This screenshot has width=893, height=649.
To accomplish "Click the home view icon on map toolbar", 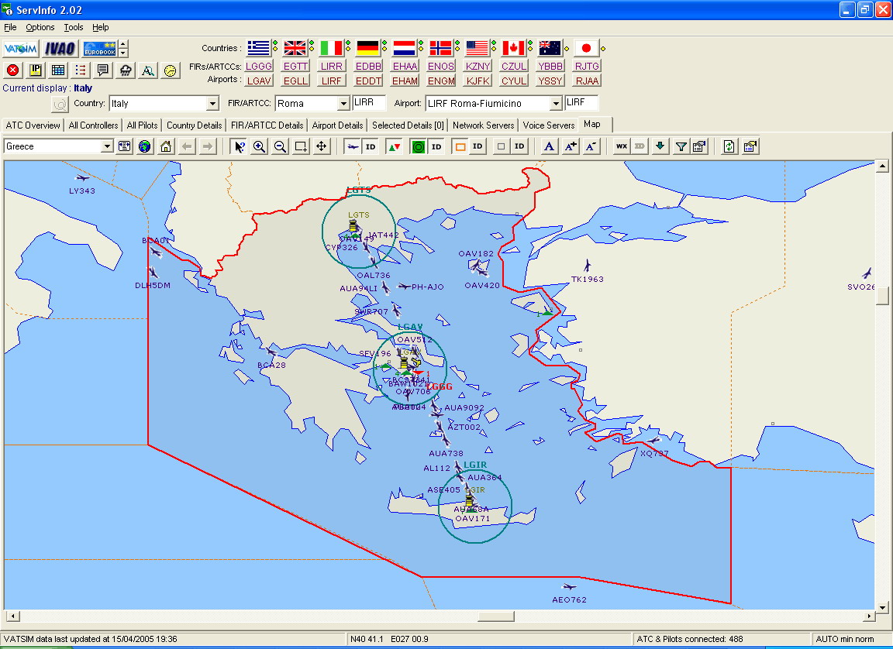I will (x=166, y=146).
